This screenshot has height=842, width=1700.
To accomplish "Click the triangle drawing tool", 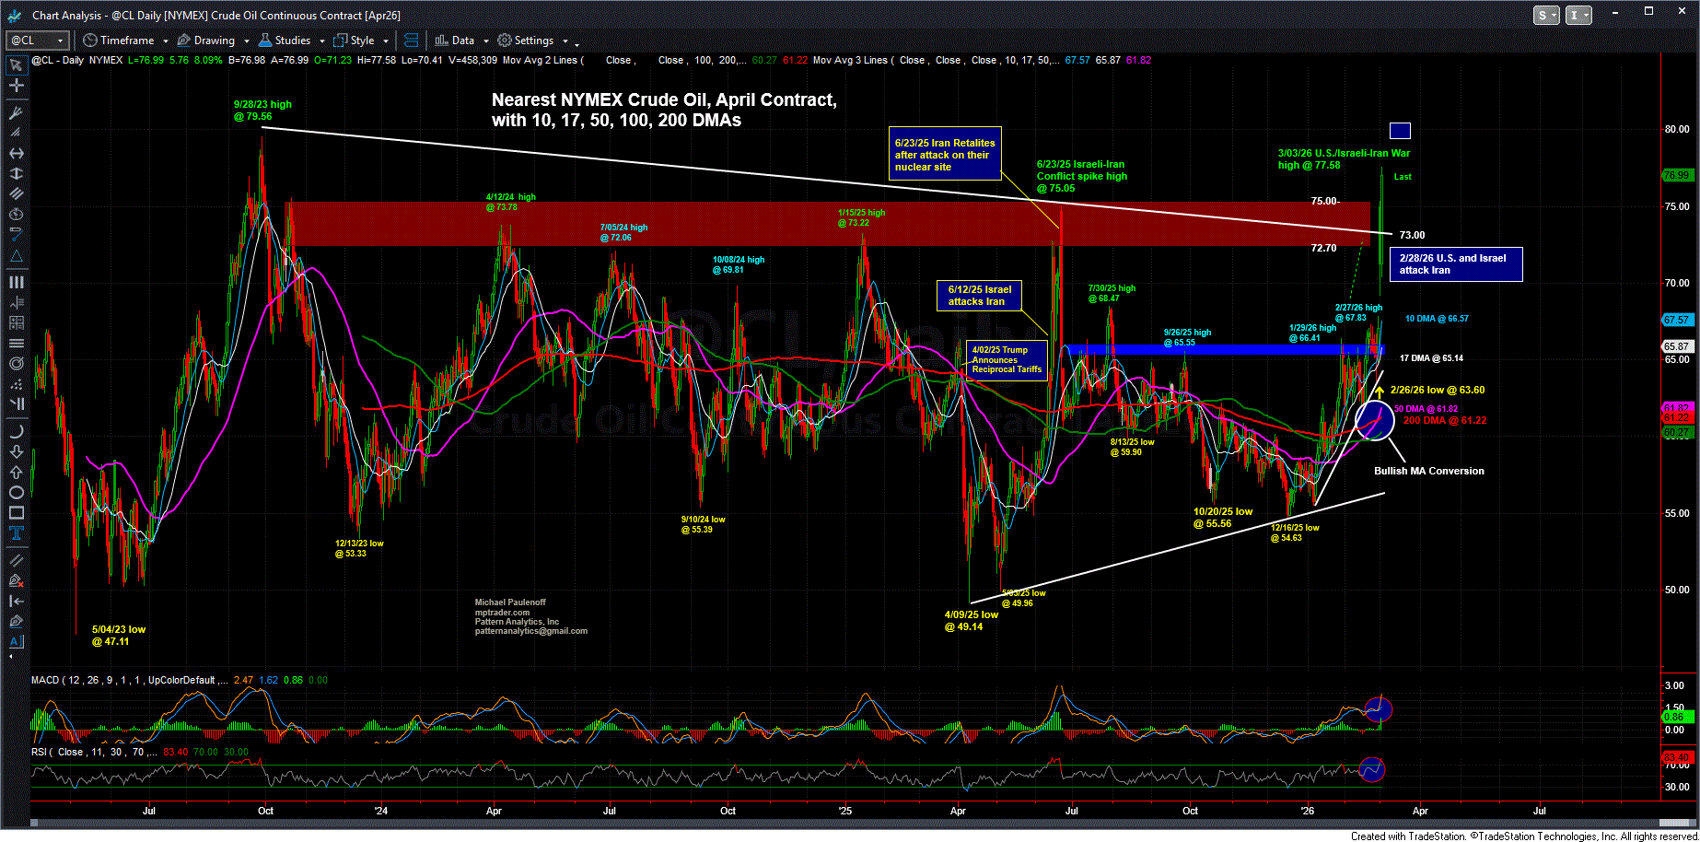I will pyautogui.click(x=16, y=256).
